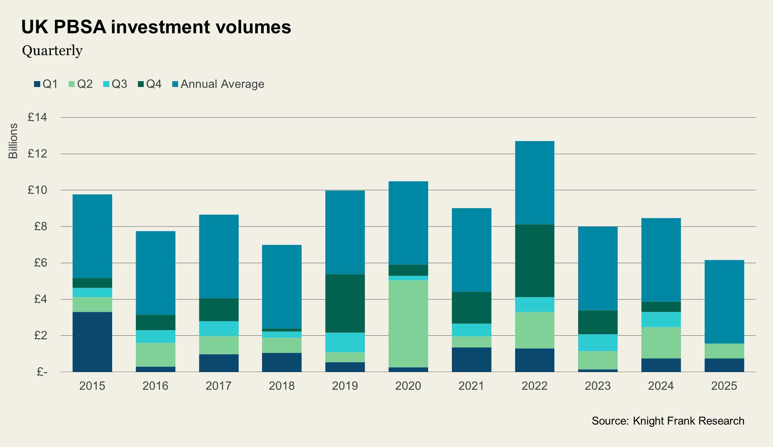773x447 pixels.
Task: Click the 2022 Q4 dark green bar segment
Action: (x=534, y=261)
